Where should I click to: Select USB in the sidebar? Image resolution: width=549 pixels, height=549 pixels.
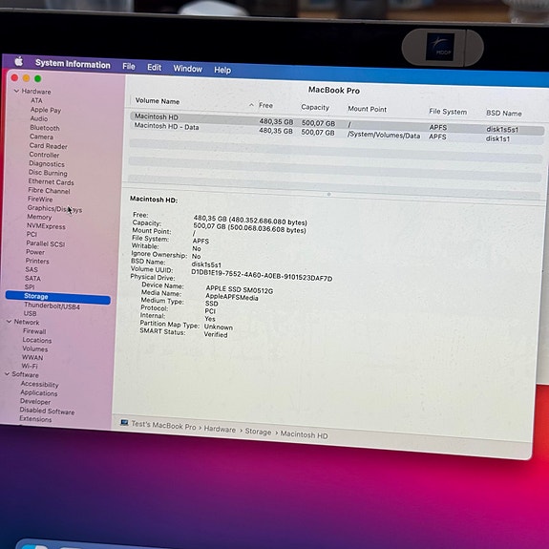(31, 313)
